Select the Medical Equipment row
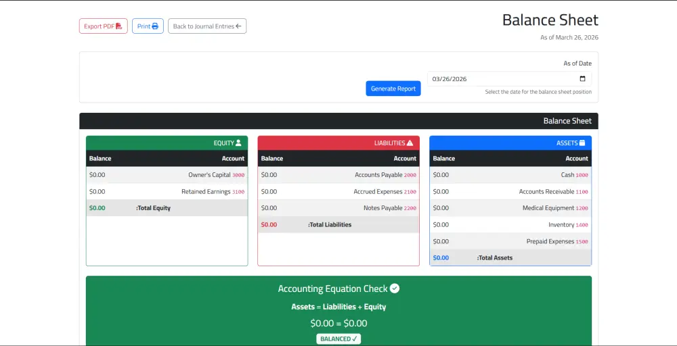 510,208
